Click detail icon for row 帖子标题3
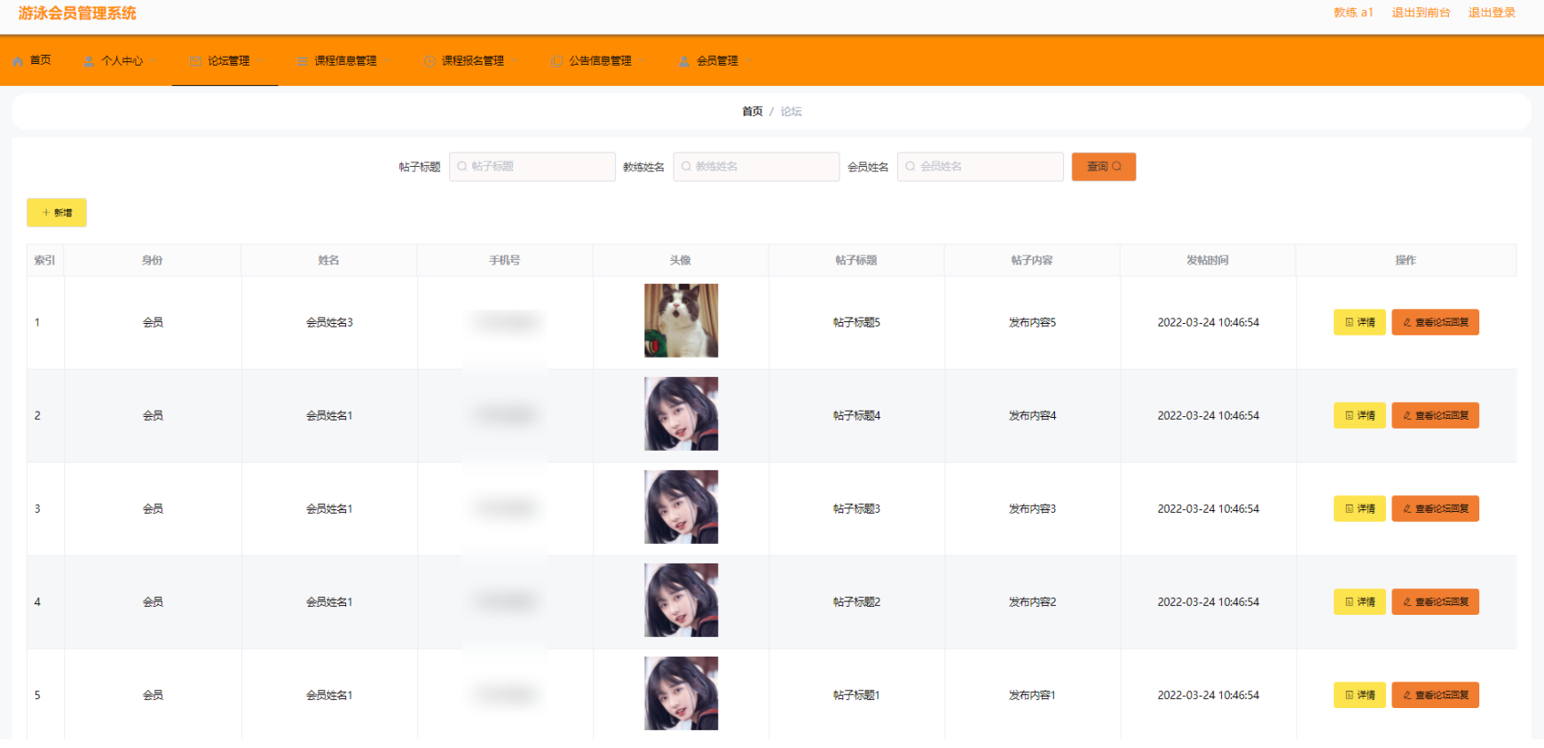Viewport: 1544px width, 748px height. (1350, 509)
